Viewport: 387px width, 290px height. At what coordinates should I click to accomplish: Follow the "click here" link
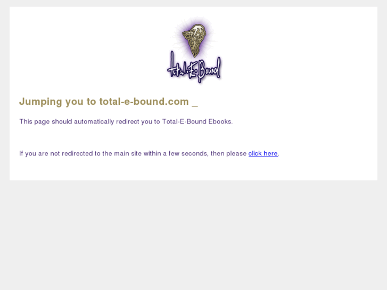(263, 154)
